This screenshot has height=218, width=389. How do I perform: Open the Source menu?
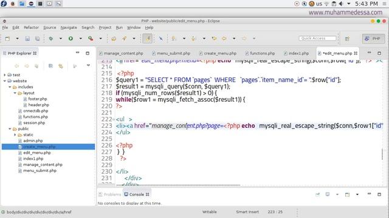tap(50, 27)
